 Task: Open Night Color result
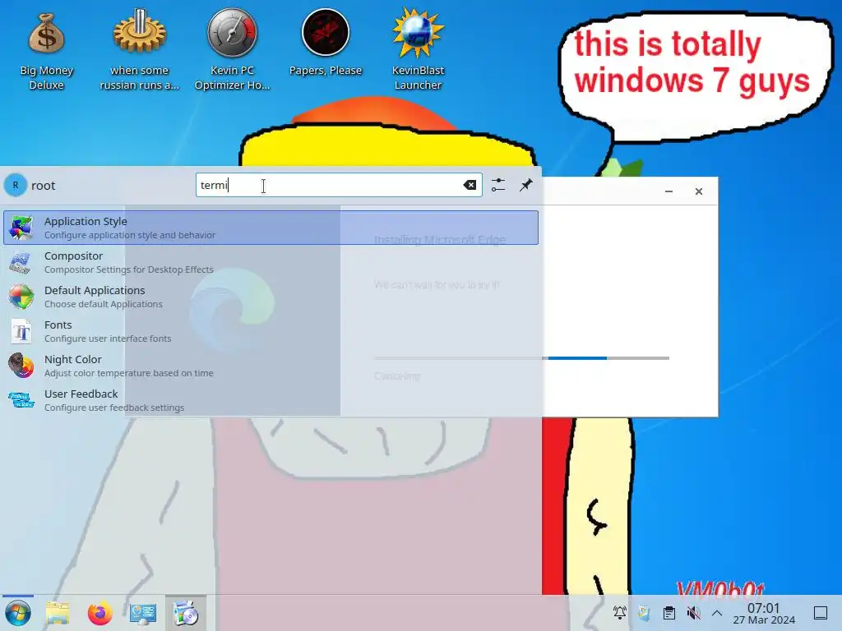pos(271,366)
